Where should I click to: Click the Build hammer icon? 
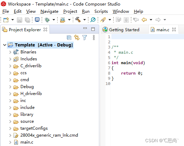pyautogui.click(x=78, y=19)
